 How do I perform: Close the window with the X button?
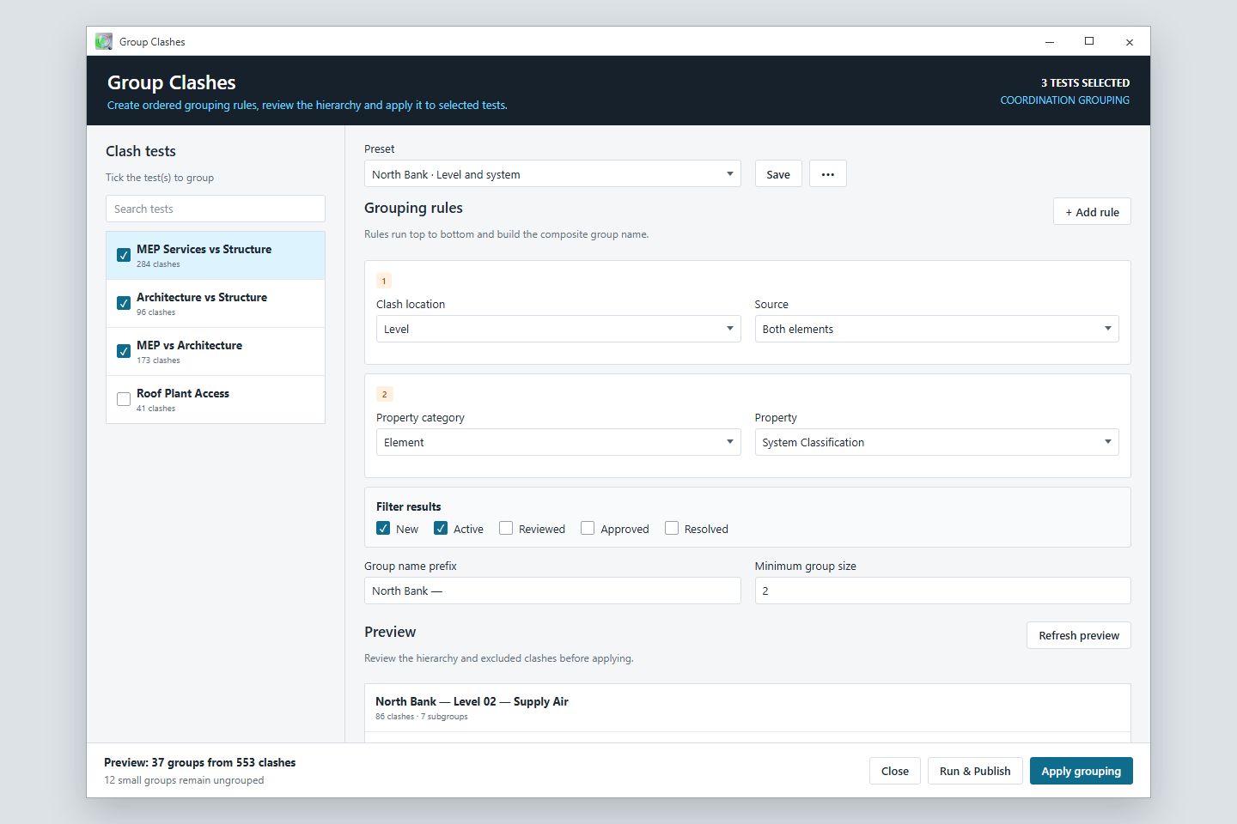pos(1130,41)
